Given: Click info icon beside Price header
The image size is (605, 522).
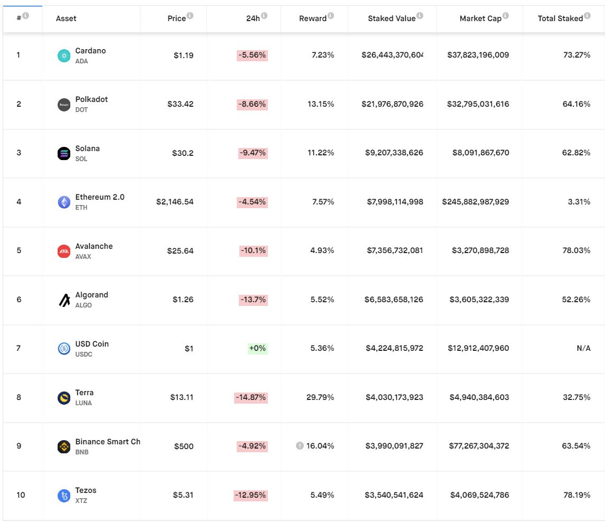Looking at the screenshot, I should [x=190, y=15].
